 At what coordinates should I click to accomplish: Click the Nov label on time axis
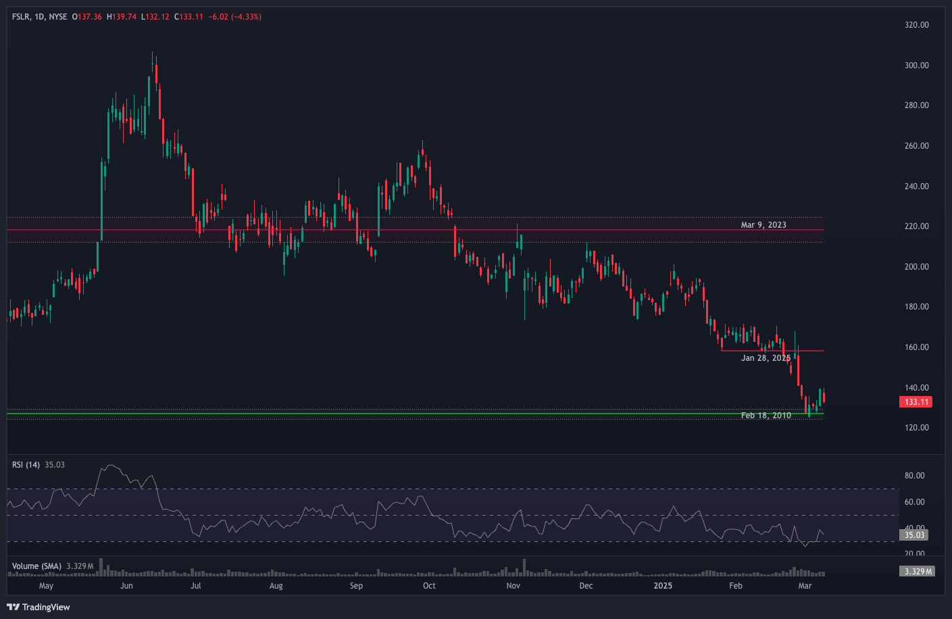[x=513, y=586]
